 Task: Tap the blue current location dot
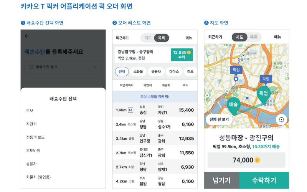247,98
